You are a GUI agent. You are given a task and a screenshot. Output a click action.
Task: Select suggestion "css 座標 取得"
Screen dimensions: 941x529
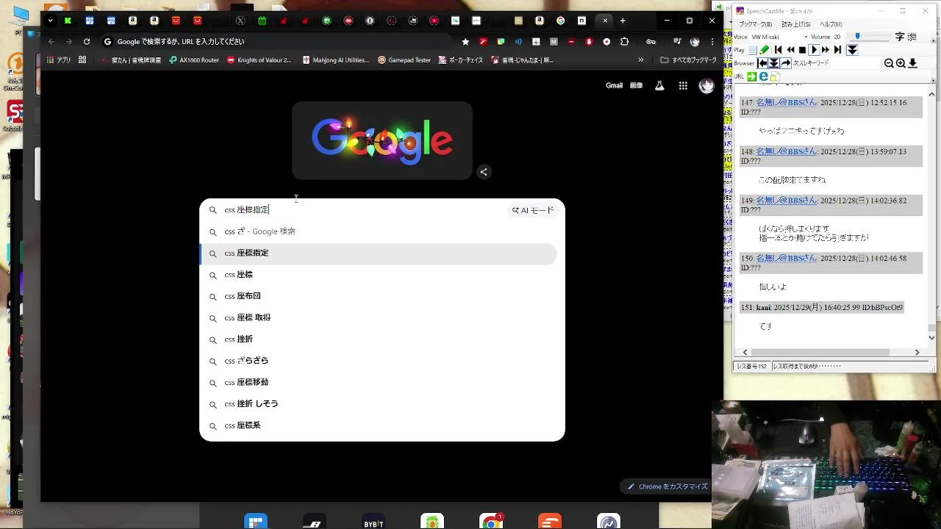(x=379, y=318)
